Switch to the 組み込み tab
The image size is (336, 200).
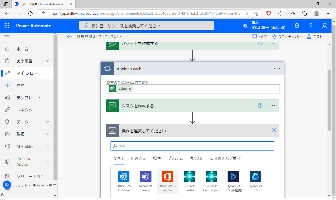point(138,158)
